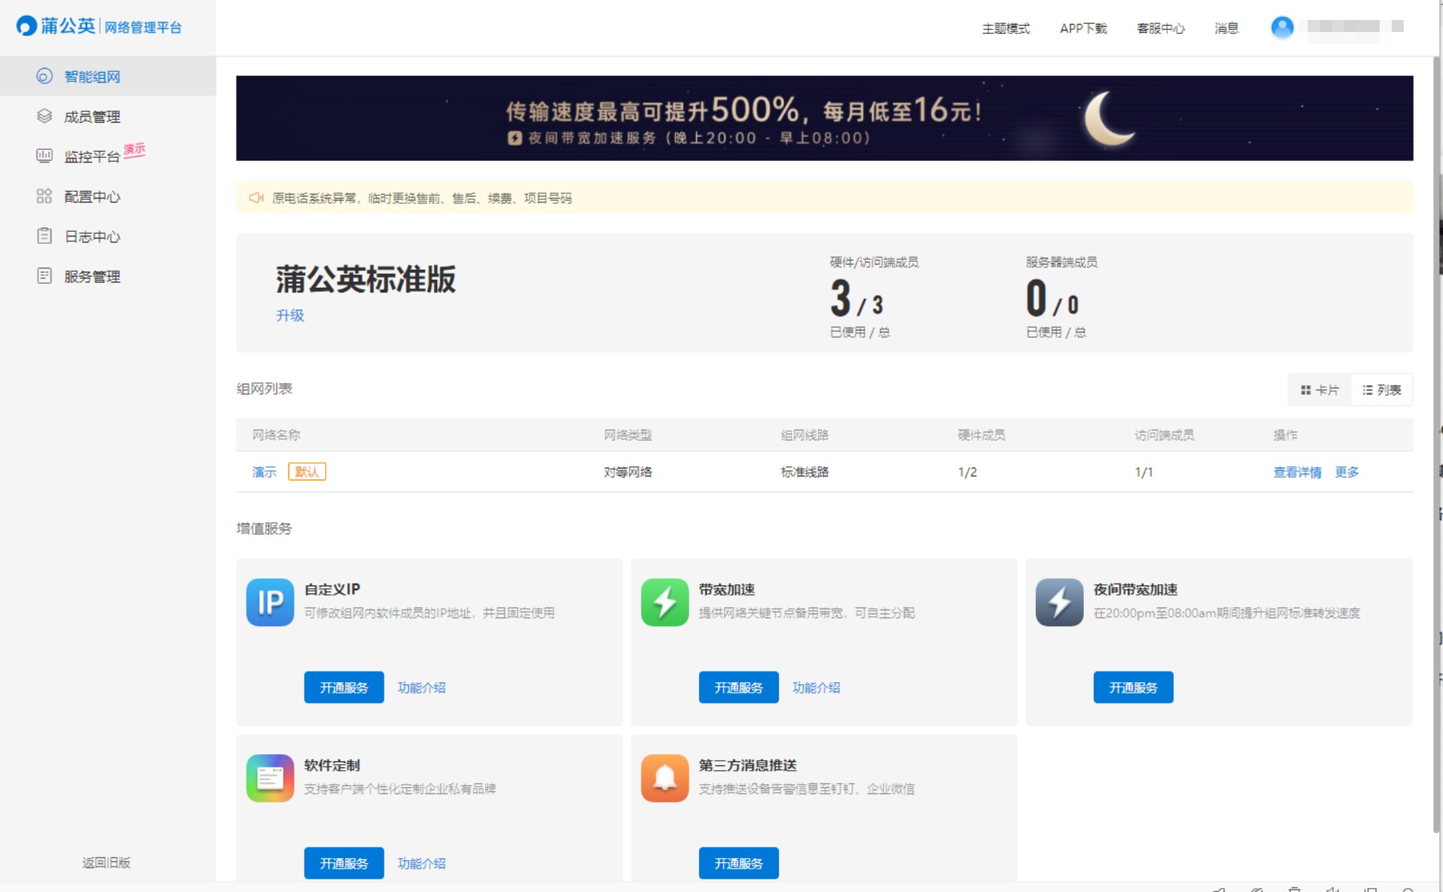Expand the 配置中心 sidebar section
The image size is (1443, 892).
92,197
